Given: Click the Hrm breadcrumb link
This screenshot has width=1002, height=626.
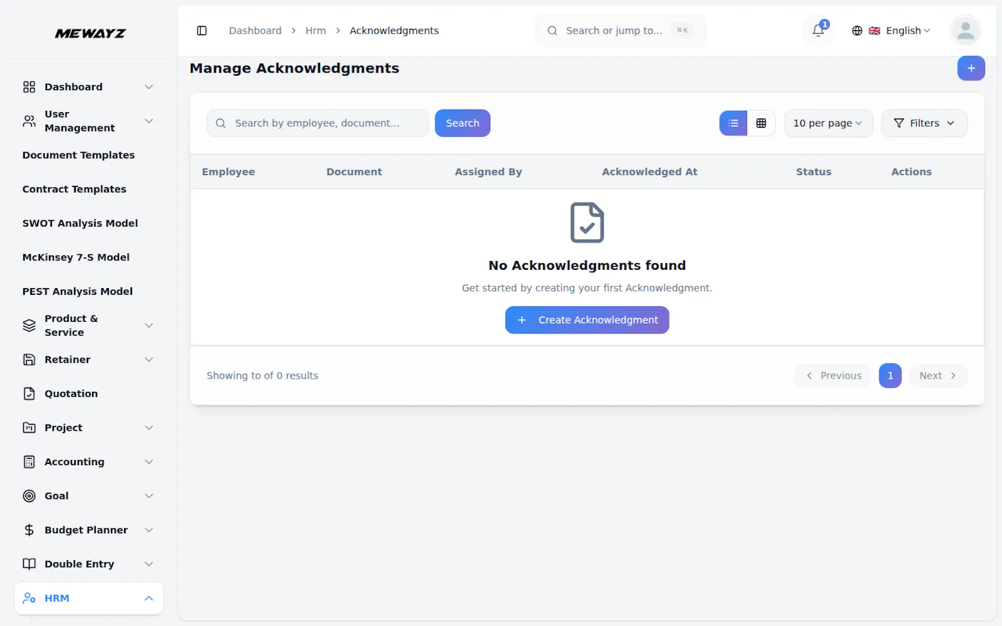Looking at the screenshot, I should coord(316,31).
